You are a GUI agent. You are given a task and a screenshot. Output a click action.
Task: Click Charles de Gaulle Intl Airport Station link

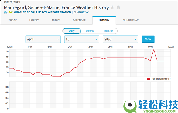[42, 12]
